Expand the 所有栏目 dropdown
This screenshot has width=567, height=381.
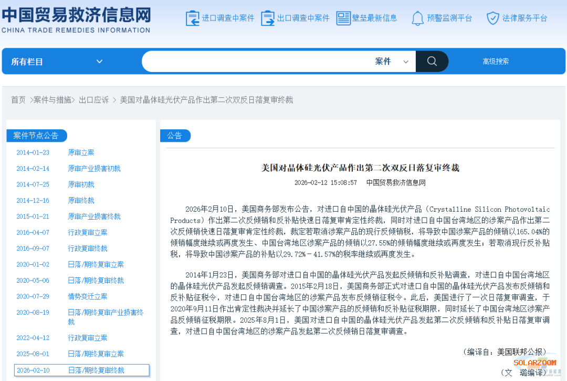click(57, 61)
